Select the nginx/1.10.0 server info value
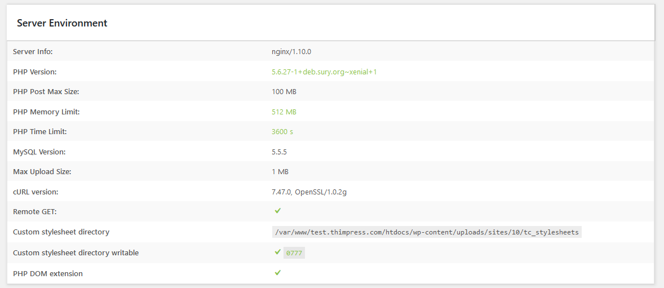Screen dimensions: 664x288 291,52
